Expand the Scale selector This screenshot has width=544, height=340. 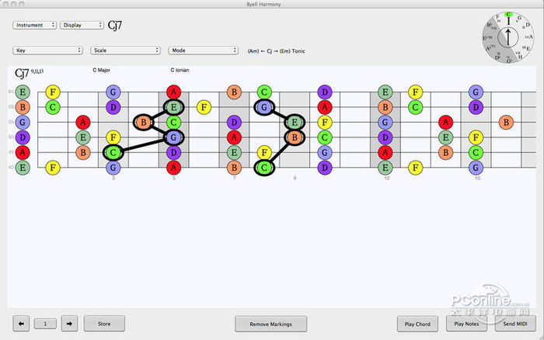pyautogui.click(x=125, y=50)
